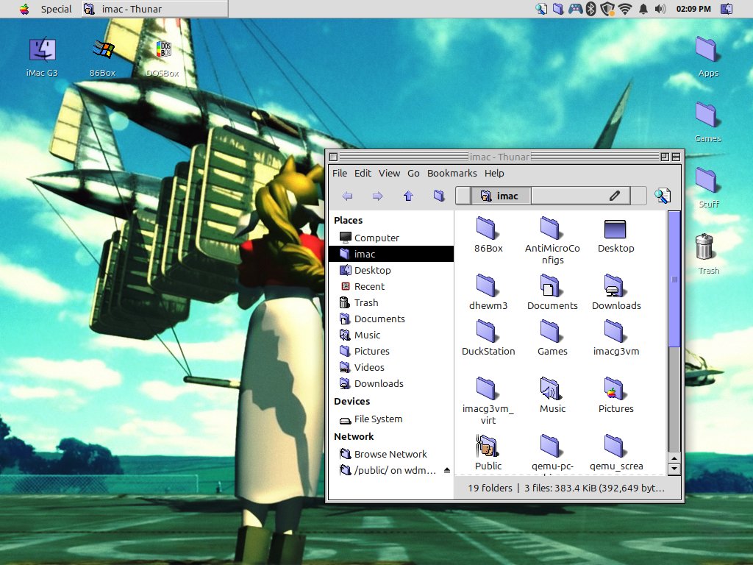This screenshot has width=753, height=565.
Task: Open the View menu in Thunar
Action: [389, 173]
